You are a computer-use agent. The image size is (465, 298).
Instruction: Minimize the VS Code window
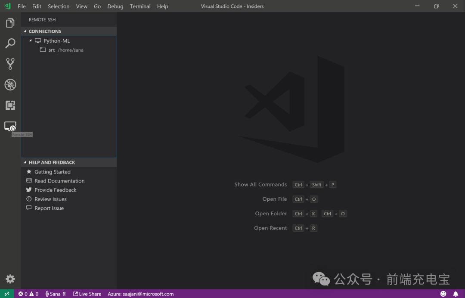tap(417, 6)
